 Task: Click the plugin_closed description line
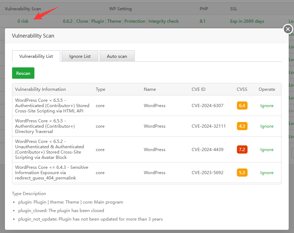point(61,211)
